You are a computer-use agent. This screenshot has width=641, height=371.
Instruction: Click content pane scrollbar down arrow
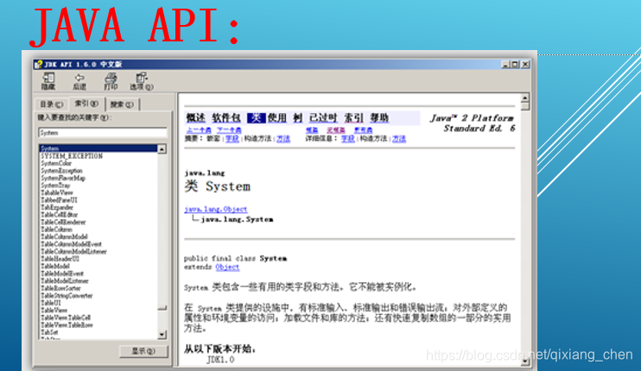(525, 361)
